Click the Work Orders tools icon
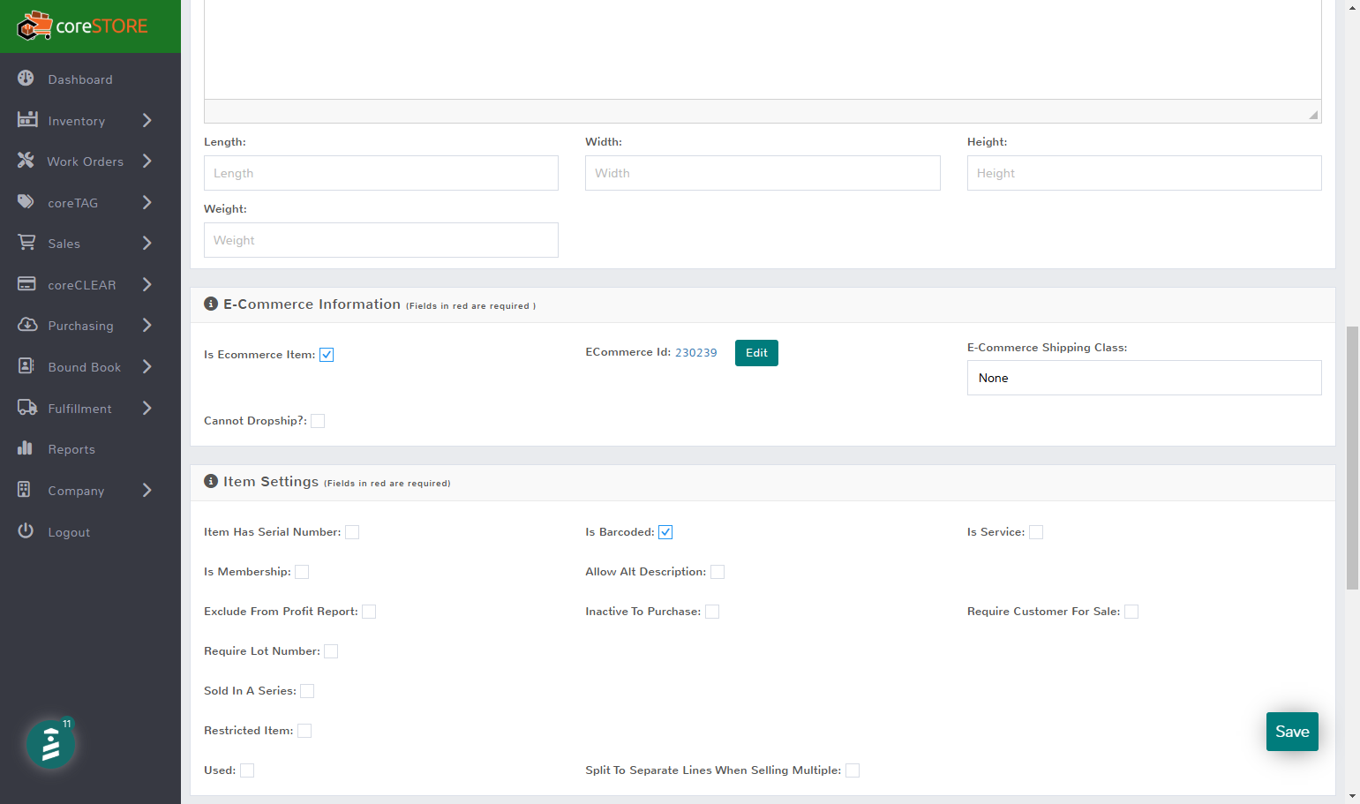 [26, 161]
